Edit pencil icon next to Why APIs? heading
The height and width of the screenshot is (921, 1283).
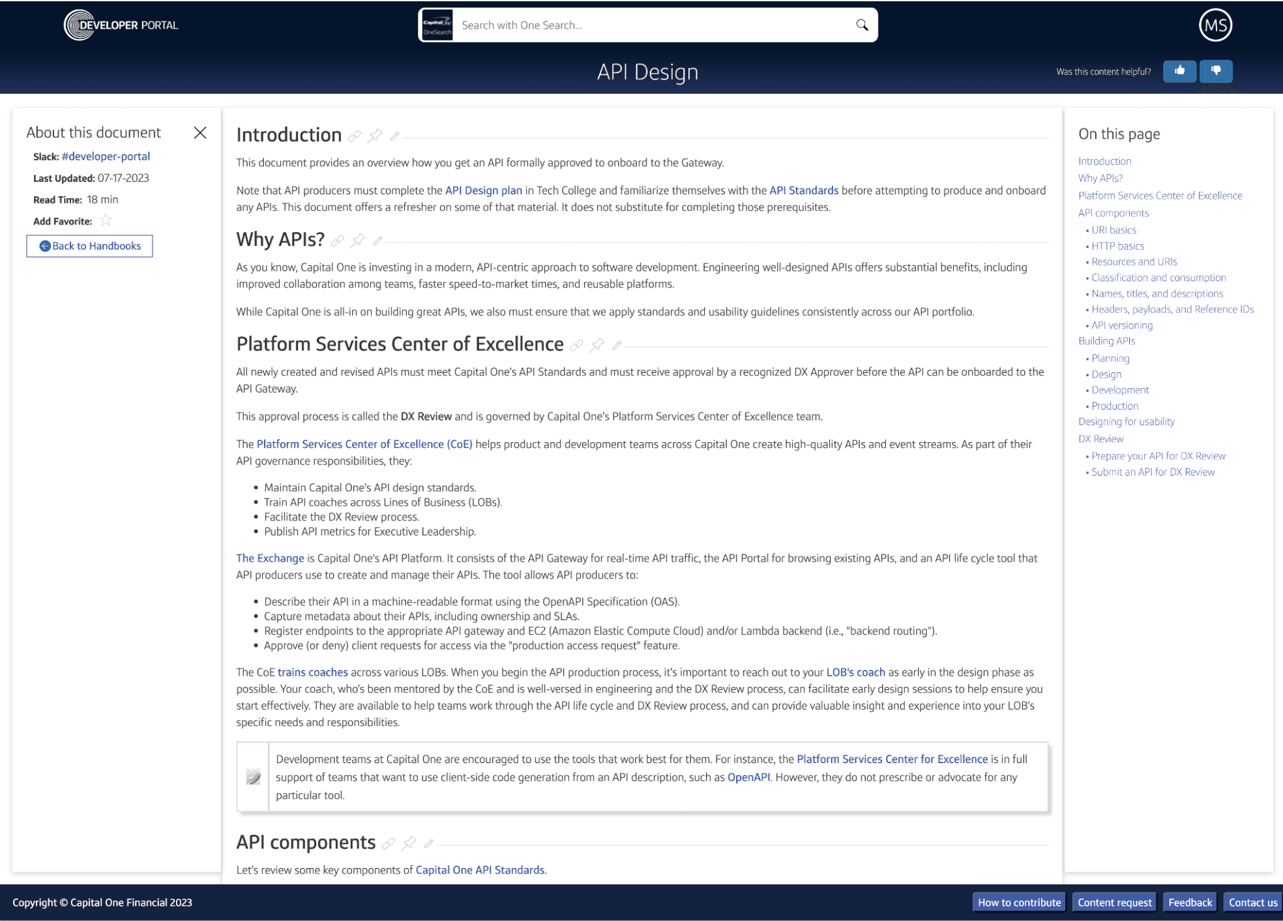click(x=377, y=241)
